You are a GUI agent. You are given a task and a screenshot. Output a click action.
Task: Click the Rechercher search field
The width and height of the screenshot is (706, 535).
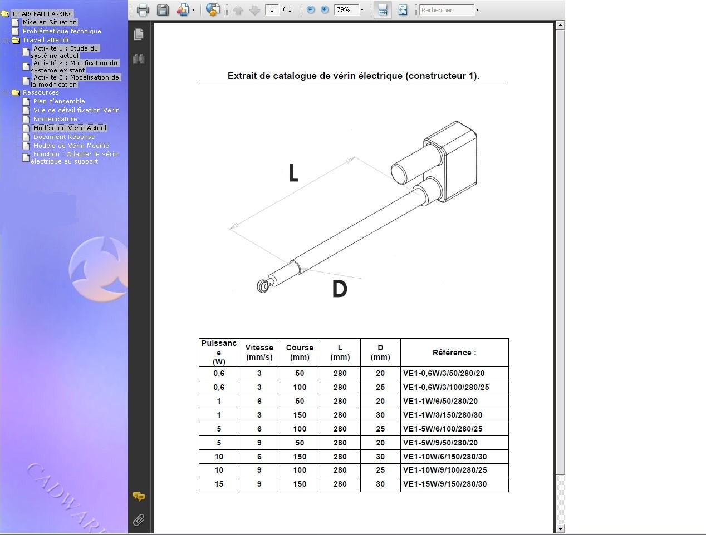tap(447, 10)
